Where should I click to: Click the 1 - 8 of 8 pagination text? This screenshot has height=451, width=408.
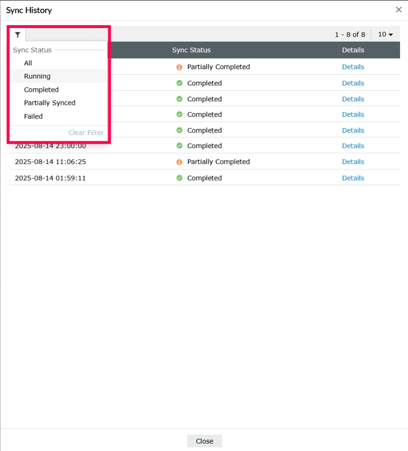click(350, 35)
